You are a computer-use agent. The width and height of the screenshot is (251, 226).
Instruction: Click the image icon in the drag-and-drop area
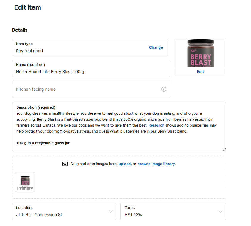click(65, 164)
